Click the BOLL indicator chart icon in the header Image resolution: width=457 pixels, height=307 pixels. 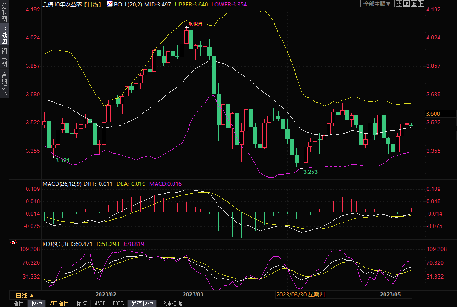coord(109,4)
